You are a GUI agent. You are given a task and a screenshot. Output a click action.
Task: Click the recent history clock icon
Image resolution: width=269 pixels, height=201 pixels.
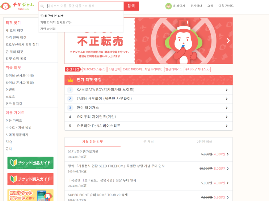(x=42, y=16)
